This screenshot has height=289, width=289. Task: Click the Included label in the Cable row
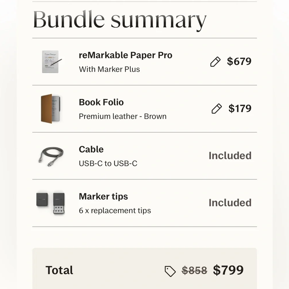point(230,156)
